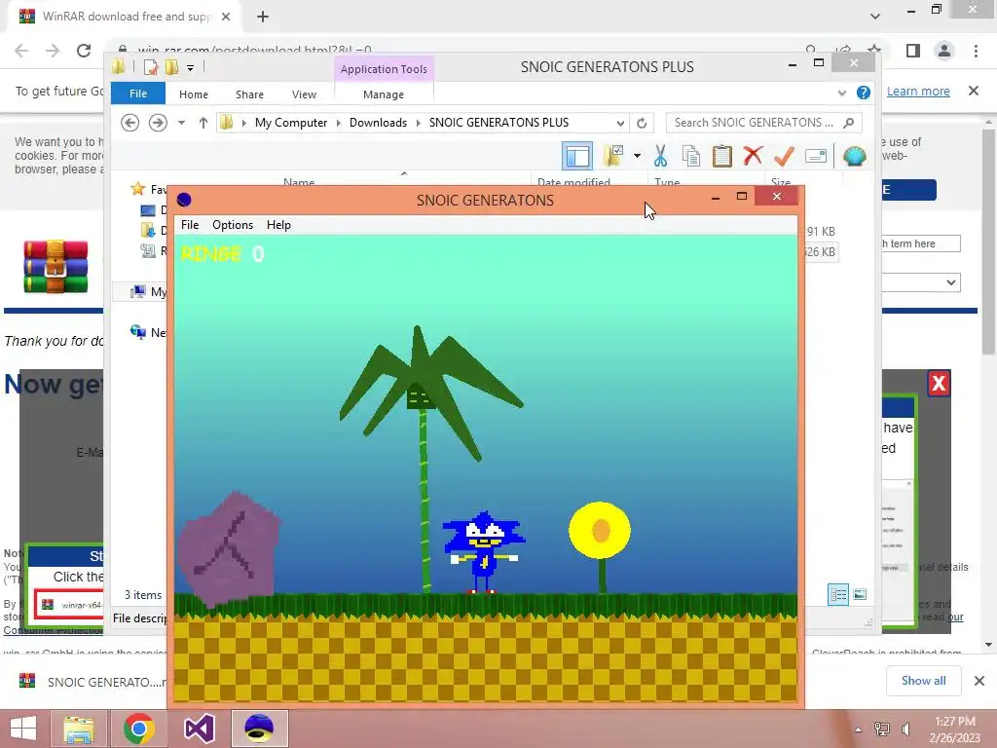The width and height of the screenshot is (997, 748).
Task: Open Chrome from the taskbar
Action: pos(139,729)
